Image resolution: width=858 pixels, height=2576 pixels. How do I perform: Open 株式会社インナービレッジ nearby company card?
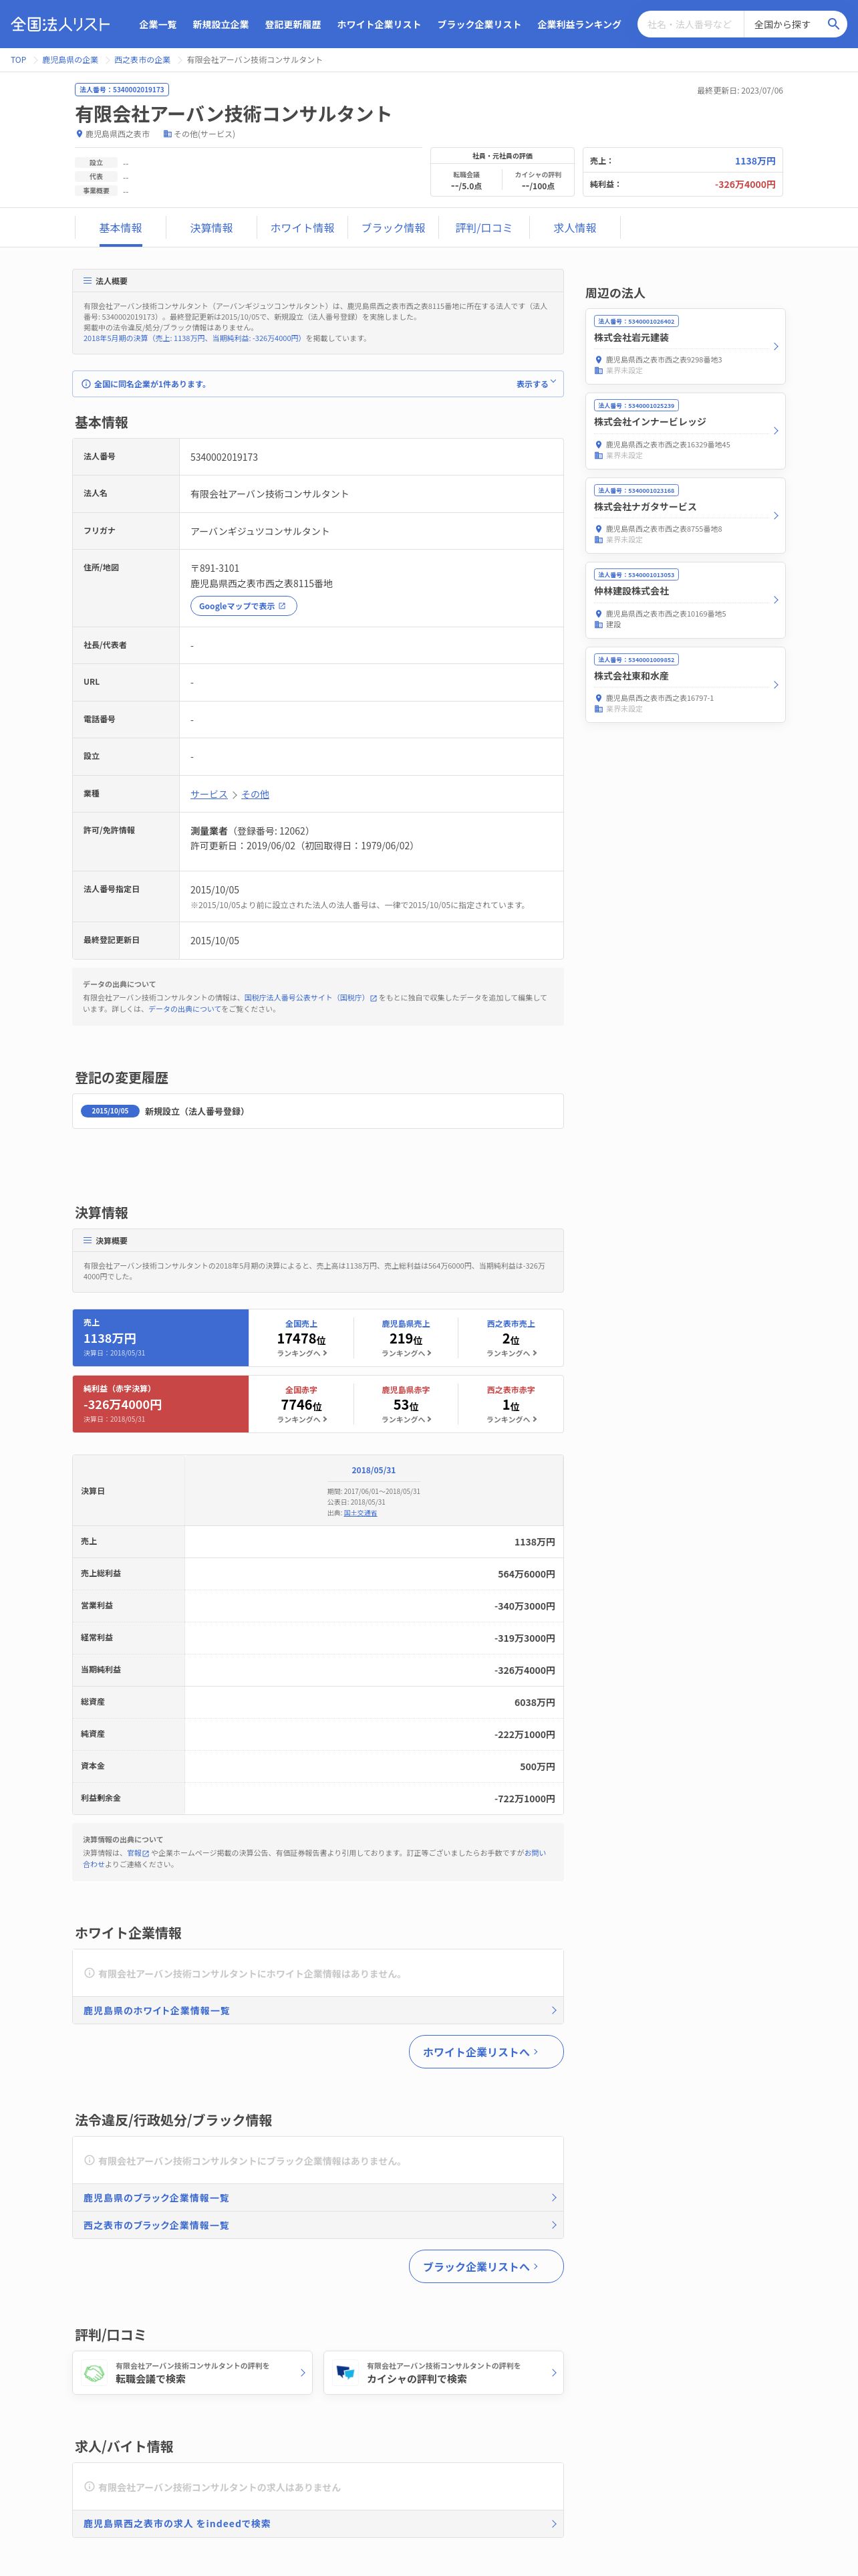pyautogui.click(x=685, y=431)
